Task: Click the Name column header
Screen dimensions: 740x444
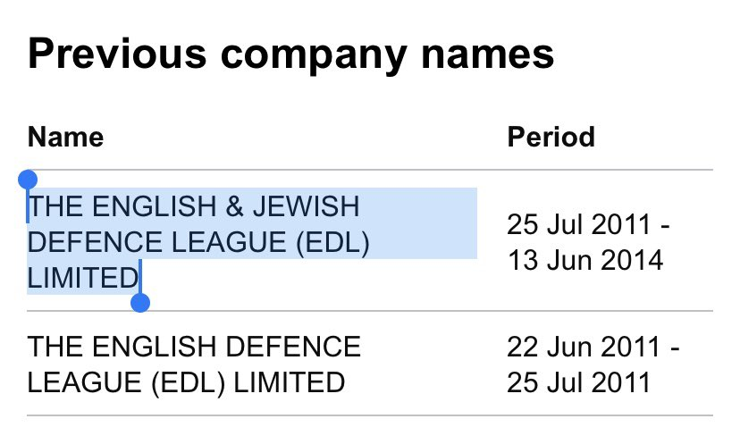Action: pos(65,138)
